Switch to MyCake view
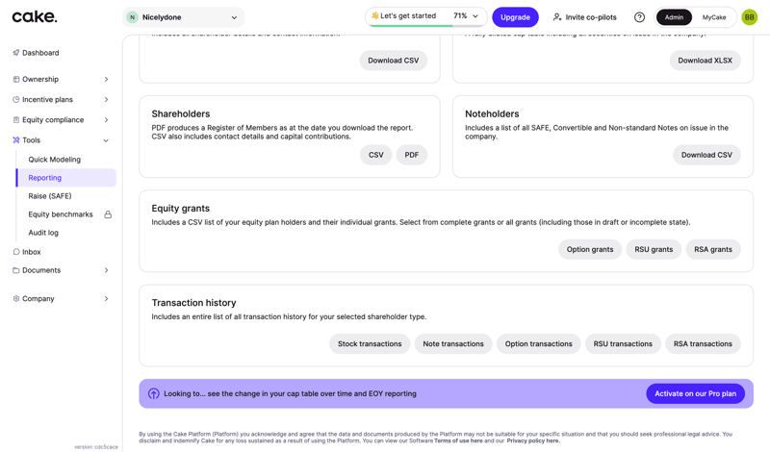 [714, 17]
